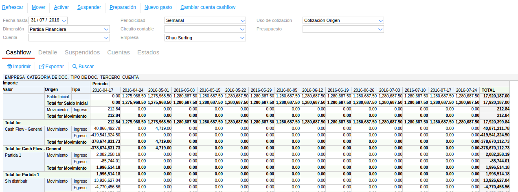Click the magnifier icon for Buscar
The height and width of the screenshot is (192, 518).
point(75,67)
